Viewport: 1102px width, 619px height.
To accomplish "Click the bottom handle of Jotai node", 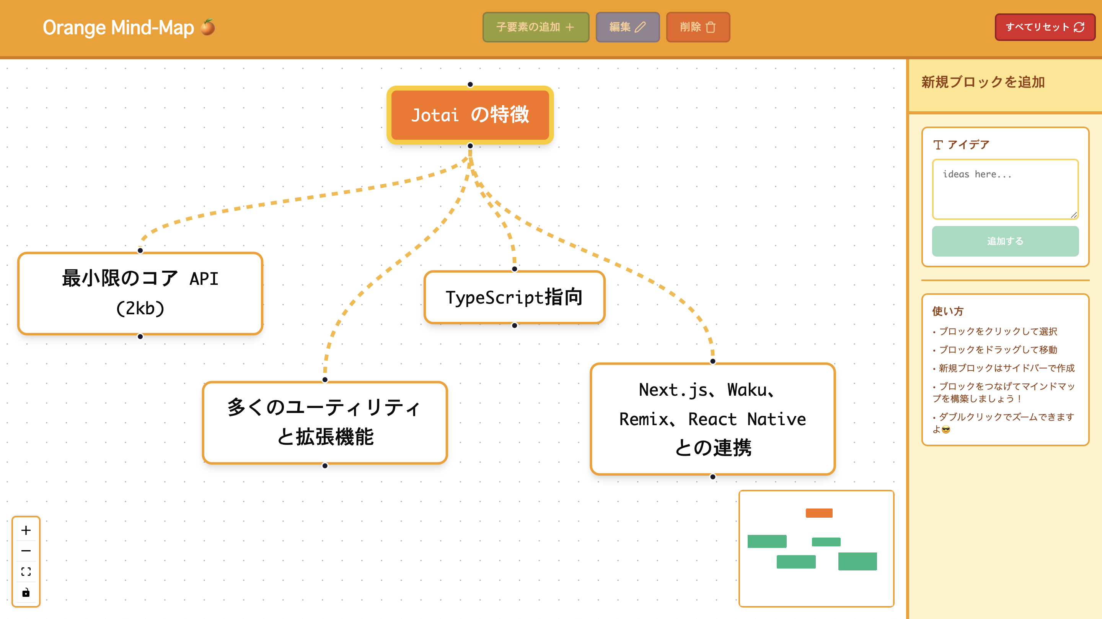I will [470, 146].
